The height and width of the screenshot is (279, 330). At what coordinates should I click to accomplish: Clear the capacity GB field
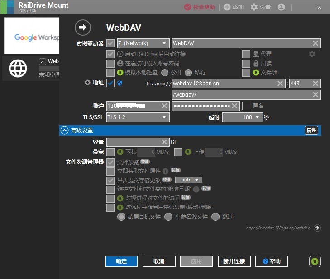pos(164,142)
